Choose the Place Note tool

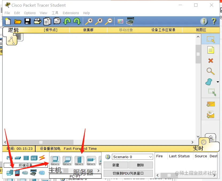211,50
